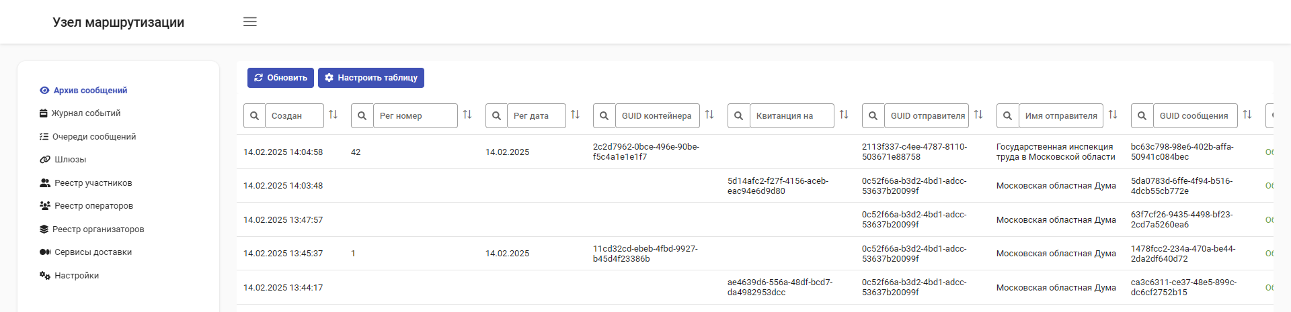Sort table by Рег номер column arrows

(467, 115)
